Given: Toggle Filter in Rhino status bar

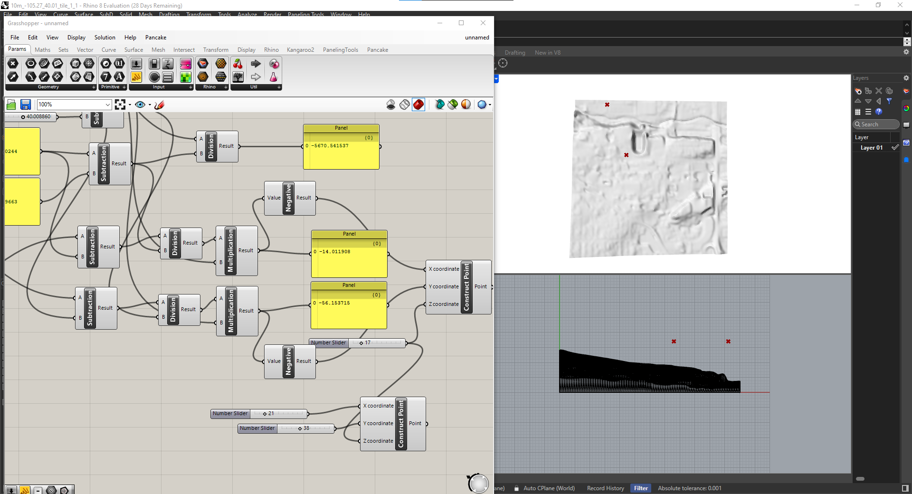Looking at the screenshot, I should pos(641,488).
